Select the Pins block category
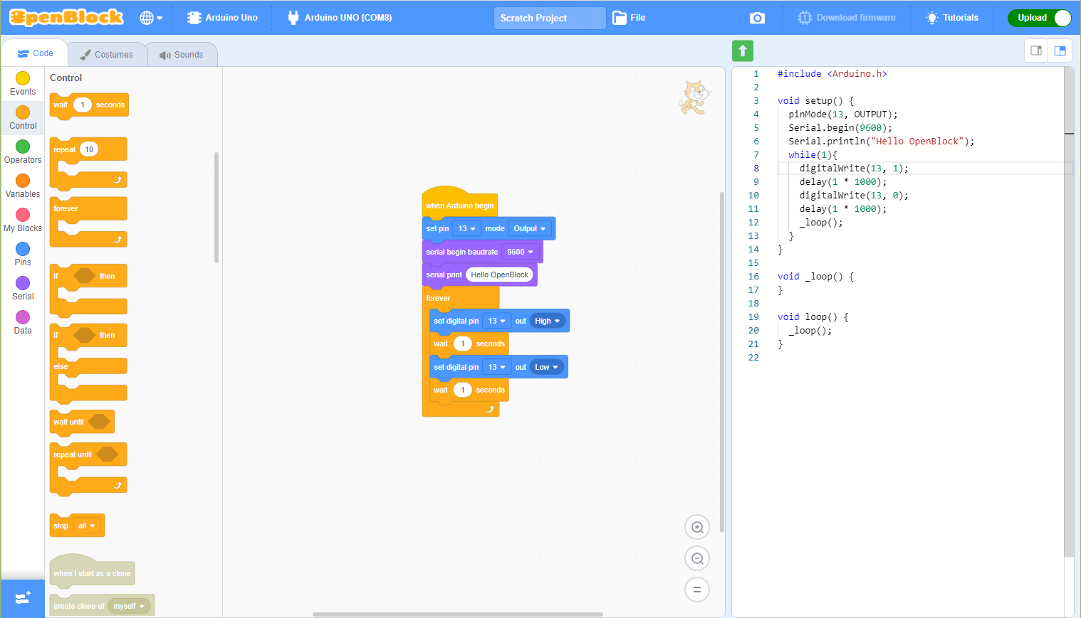Image resolution: width=1081 pixels, height=618 pixels. [x=23, y=255]
